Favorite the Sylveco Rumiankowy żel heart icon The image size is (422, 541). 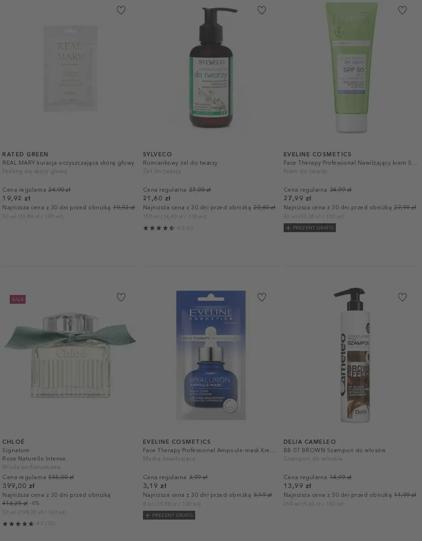262,10
